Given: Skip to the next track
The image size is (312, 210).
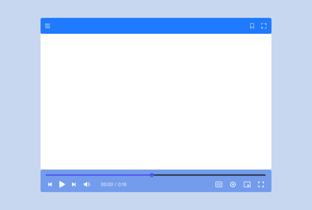Looking at the screenshot, I should pyautogui.click(x=74, y=184).
